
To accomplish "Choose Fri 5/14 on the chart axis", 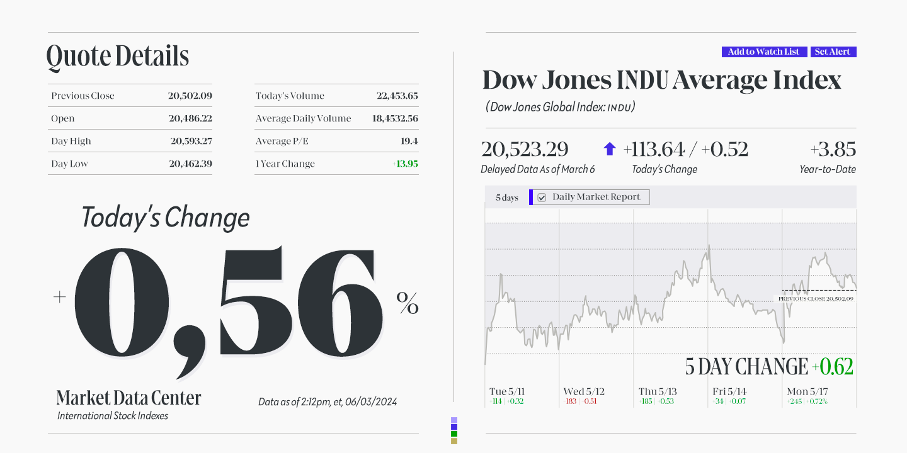I will pyautogui.click(x=729, y=391).
